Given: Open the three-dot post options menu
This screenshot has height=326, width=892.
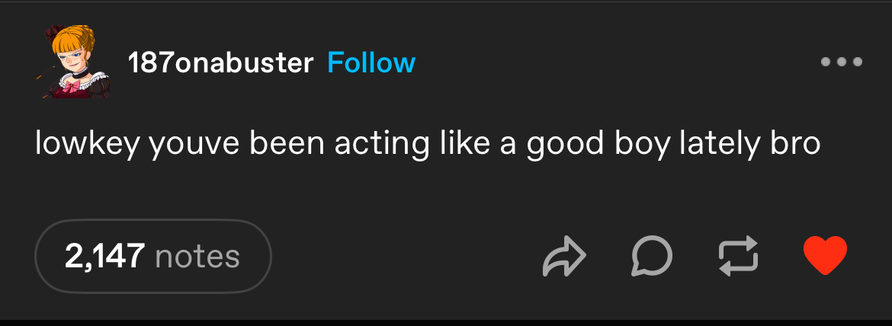Looking at the screenshot, I should point(842,62).
